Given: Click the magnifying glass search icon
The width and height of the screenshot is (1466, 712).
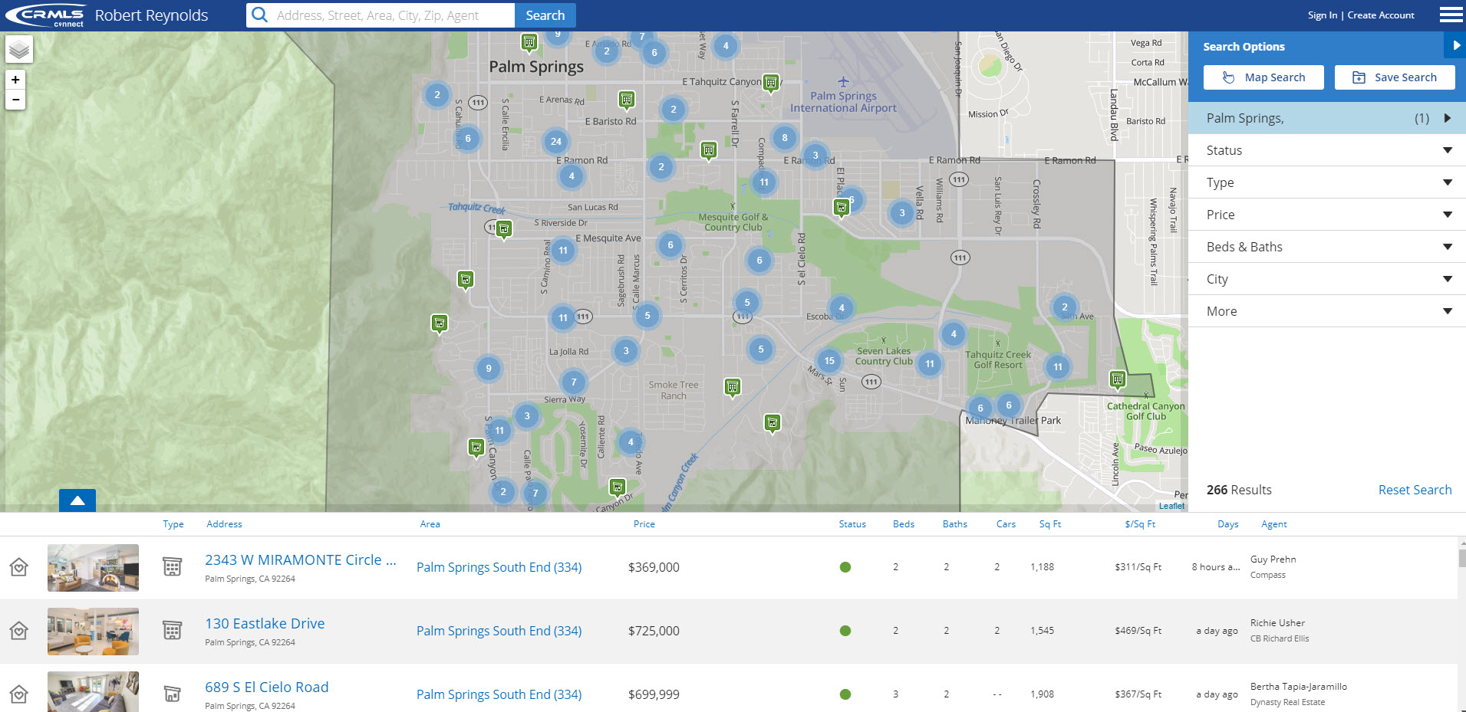Looking at the screenshot, I should point(260,15).
